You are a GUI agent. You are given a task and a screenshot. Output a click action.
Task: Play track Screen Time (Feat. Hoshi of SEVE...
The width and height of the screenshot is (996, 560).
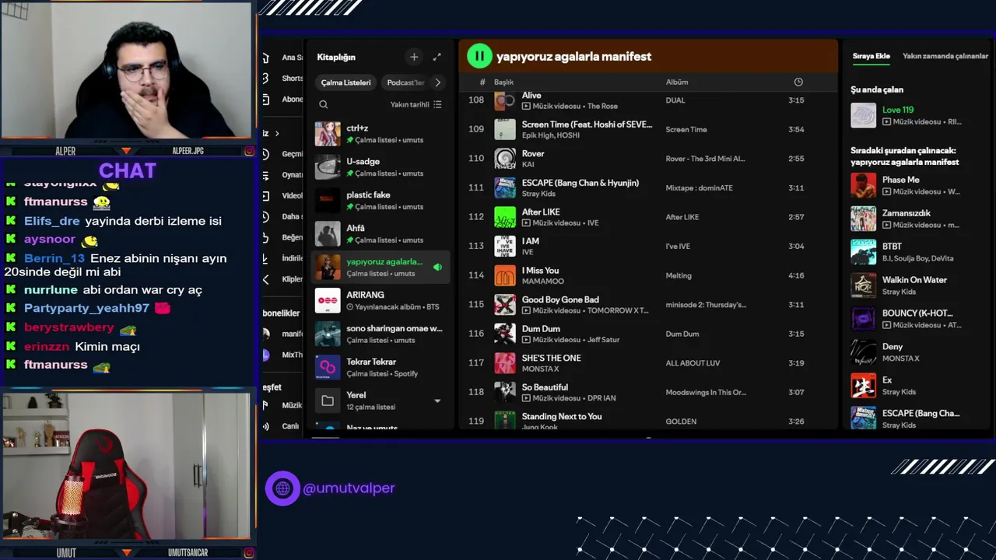click(x=647, y=129)
